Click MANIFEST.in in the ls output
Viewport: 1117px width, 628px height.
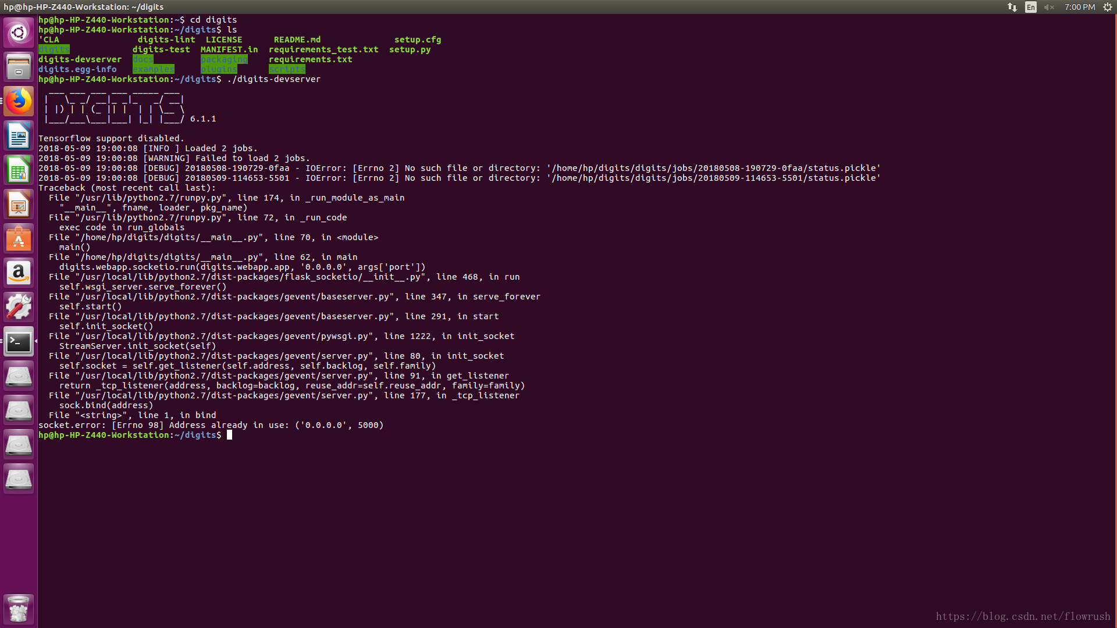pos(229,49)
